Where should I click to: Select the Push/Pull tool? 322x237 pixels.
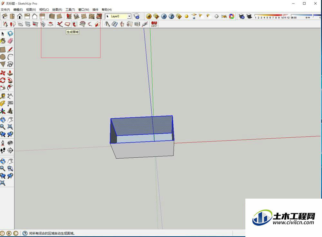[10, 73]
